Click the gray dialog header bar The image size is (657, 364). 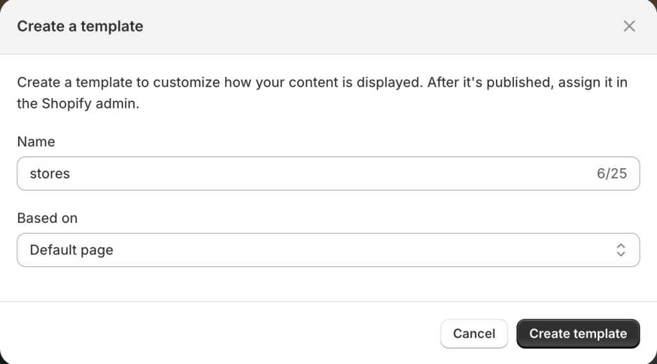click(385, 26)
